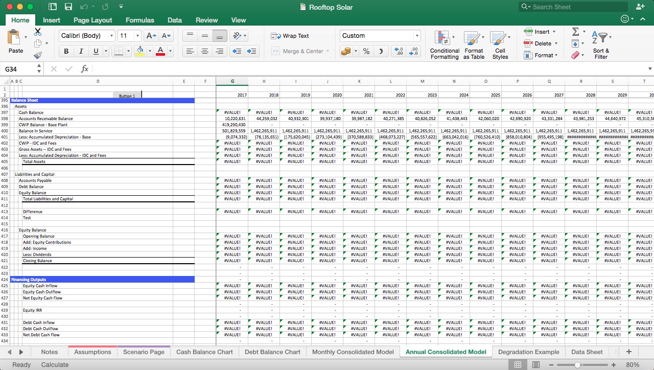Switch to the Assumptions sheet tab
Image resolution: width=654 pixels, height=370 pixels.
click(x=92, y=352)
